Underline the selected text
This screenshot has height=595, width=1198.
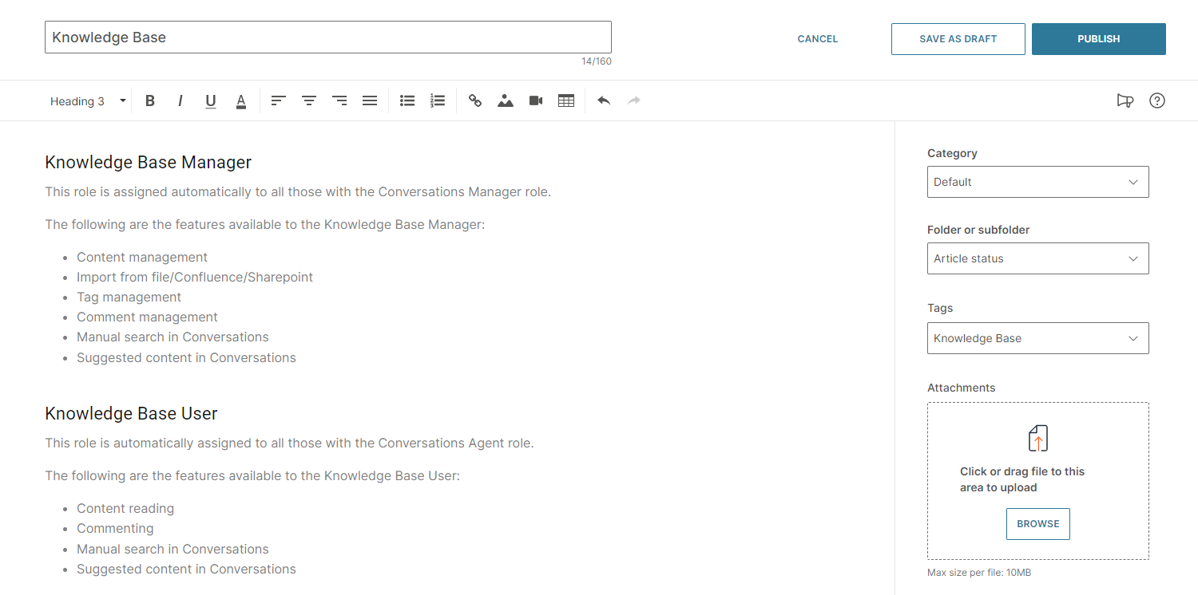(x=211, y=101)
